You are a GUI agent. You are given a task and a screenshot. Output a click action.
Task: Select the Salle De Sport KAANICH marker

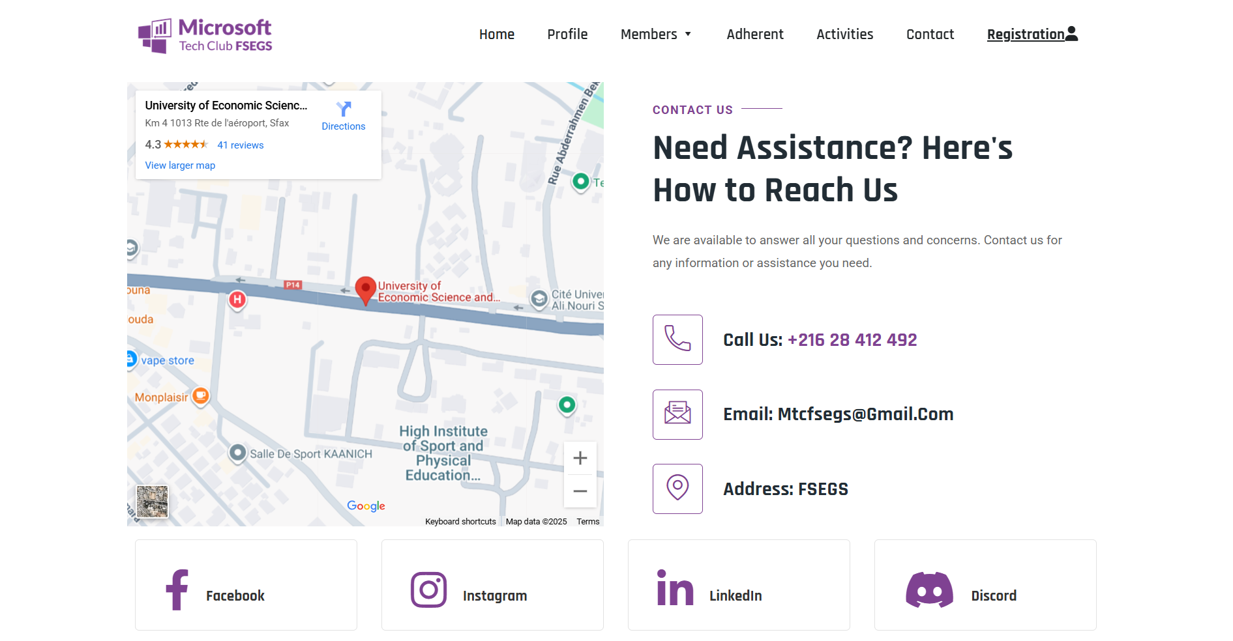[238, 452]
